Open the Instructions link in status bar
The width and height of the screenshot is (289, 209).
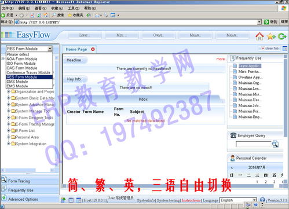[x=191, y=200]
